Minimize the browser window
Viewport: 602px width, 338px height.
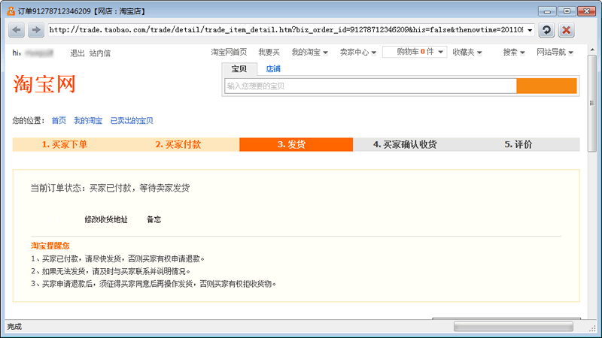click(x=547, y=11)
